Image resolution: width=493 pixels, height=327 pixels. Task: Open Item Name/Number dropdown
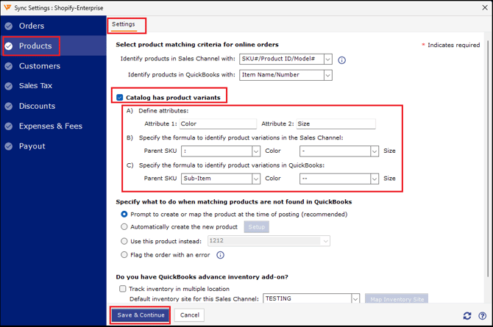327,75
